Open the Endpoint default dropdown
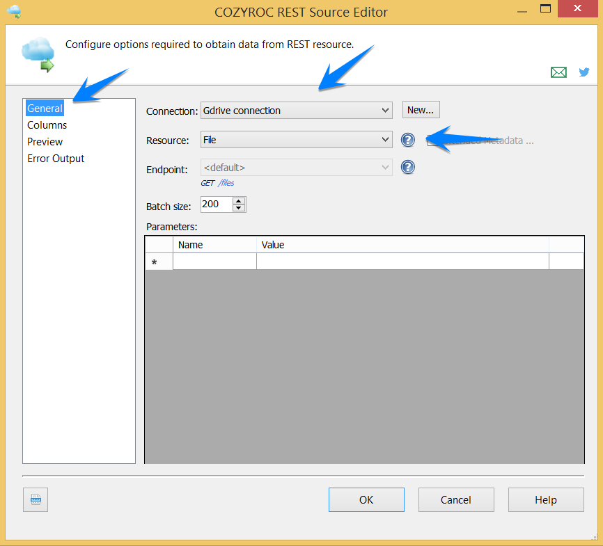This screenshot has height=546, width=603. pos(297,167)
